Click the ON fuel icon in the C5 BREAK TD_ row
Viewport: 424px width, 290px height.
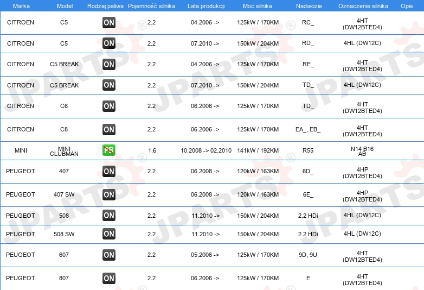(x=109, y=85)
